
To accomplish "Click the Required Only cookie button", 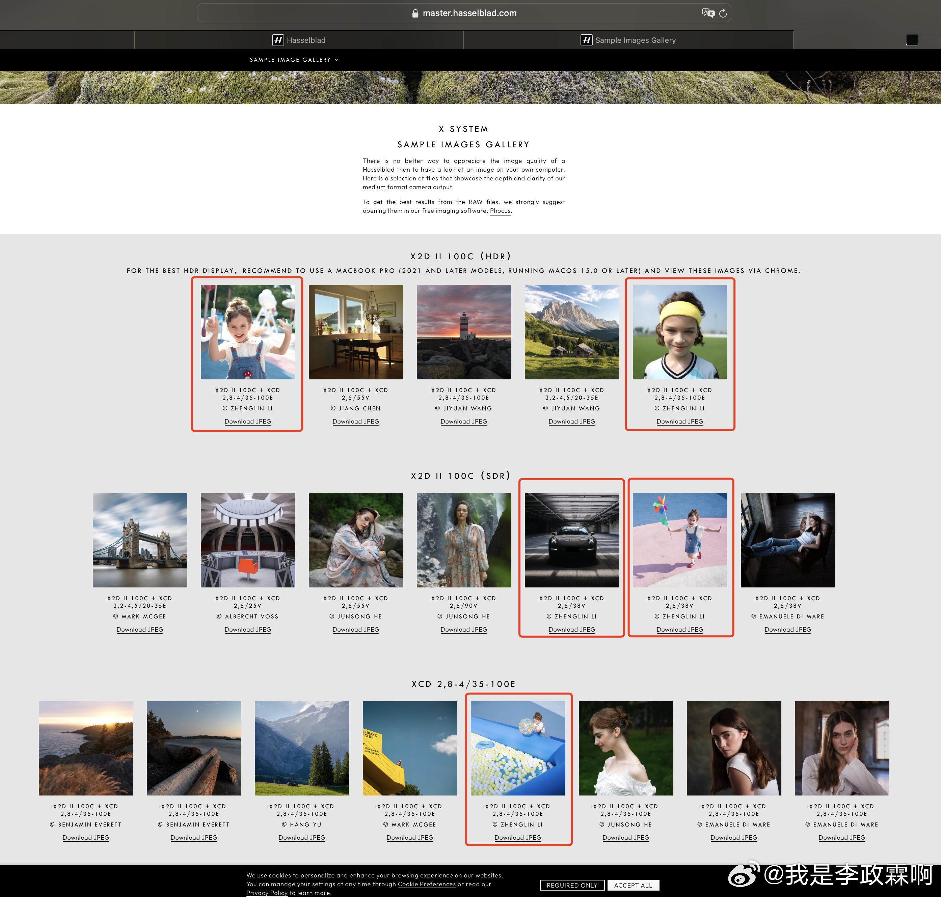I will 572,885.
